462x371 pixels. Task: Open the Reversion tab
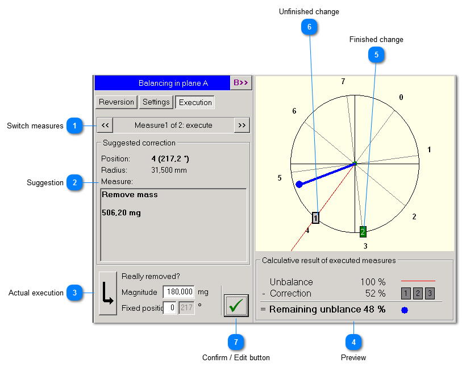(116, 102)
